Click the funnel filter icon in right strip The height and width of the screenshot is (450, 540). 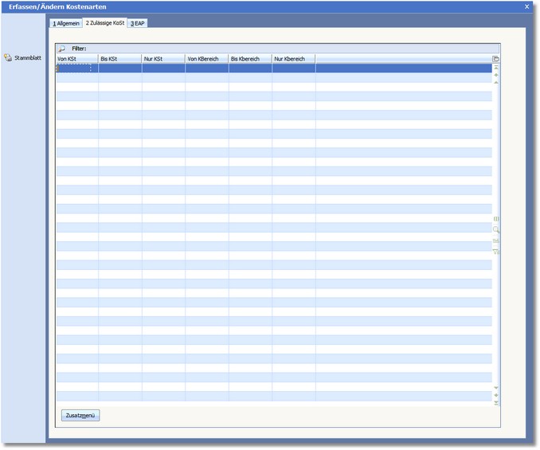tap(496, 252)
